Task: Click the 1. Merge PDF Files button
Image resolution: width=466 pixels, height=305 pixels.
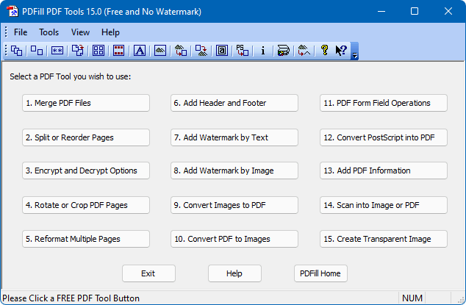Action: tap(86, 103)
